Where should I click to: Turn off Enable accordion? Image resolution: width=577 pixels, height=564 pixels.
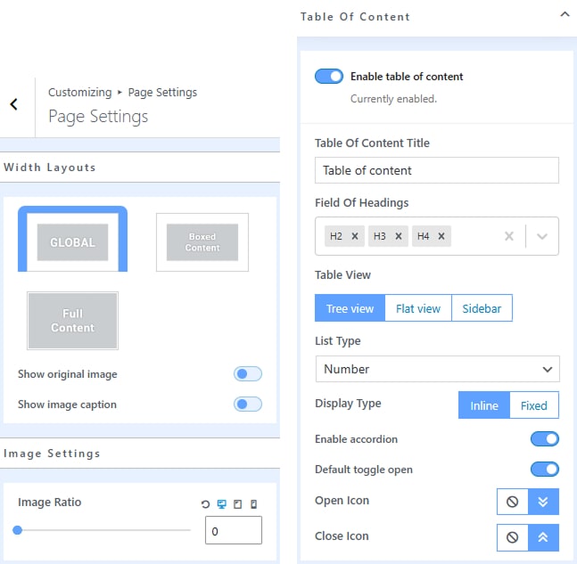tap(544, 439)
